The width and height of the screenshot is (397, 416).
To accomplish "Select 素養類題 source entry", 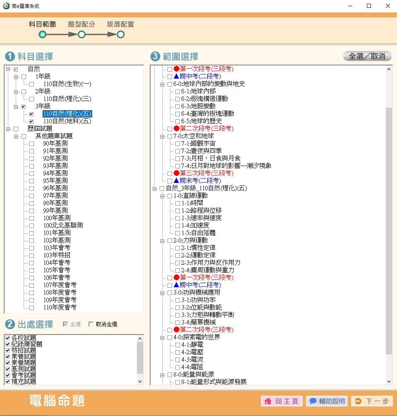I will (x=24, y=363).
